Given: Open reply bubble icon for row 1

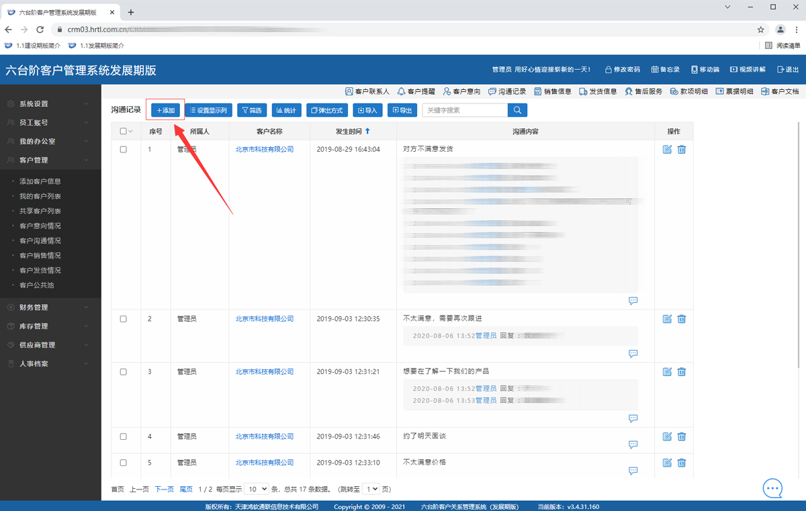Looking at the screenshot, I should coord(633,301).
